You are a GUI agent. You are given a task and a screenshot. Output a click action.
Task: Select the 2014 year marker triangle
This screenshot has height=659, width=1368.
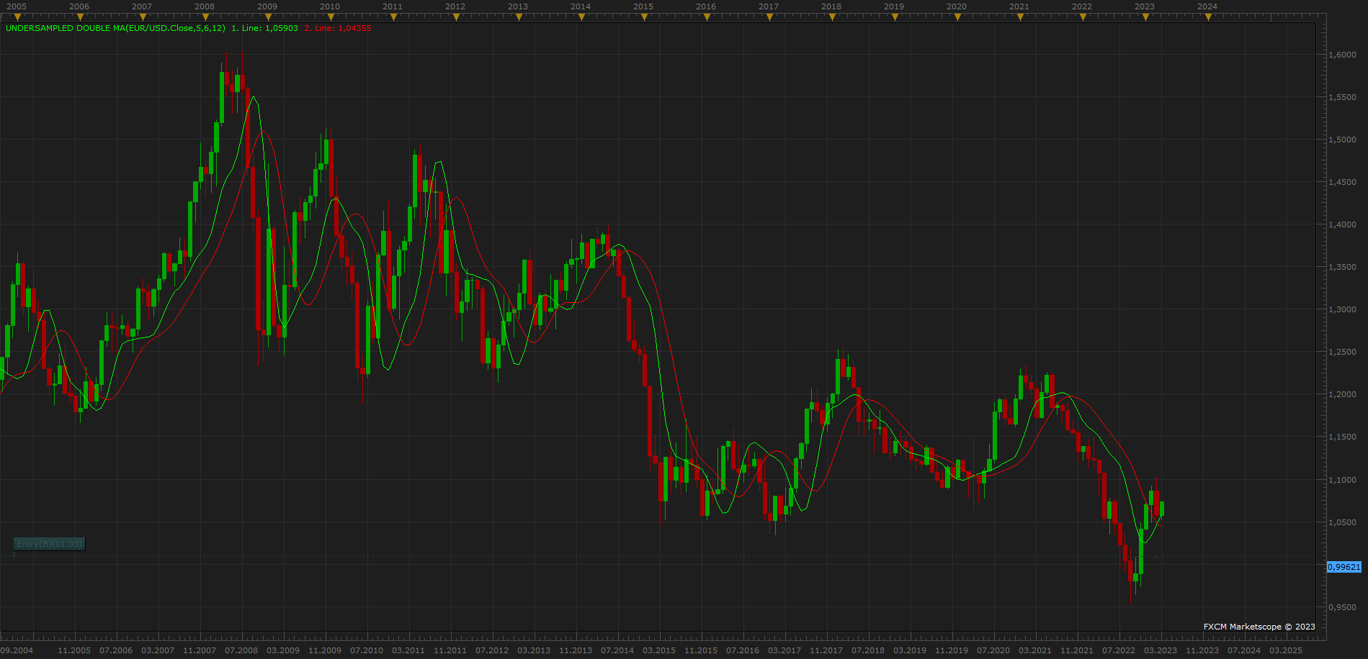click(581, 17)
